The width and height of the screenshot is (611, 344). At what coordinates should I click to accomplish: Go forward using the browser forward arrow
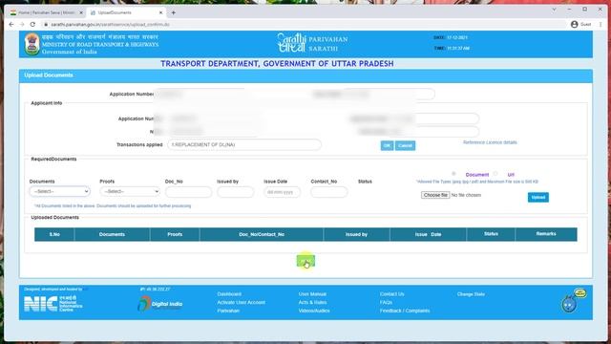click(22, 24)
